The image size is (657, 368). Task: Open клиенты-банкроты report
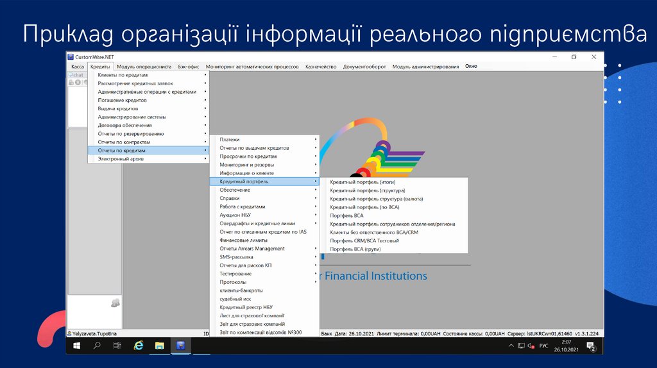pyautogui.click(x=264, y=290)
